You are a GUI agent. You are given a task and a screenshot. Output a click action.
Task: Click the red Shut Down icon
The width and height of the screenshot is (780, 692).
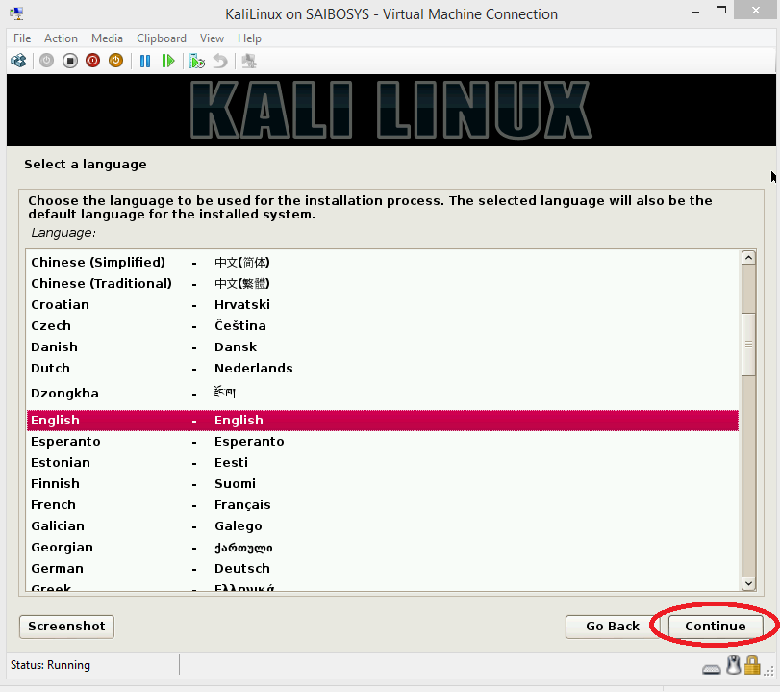pos(93,61)
